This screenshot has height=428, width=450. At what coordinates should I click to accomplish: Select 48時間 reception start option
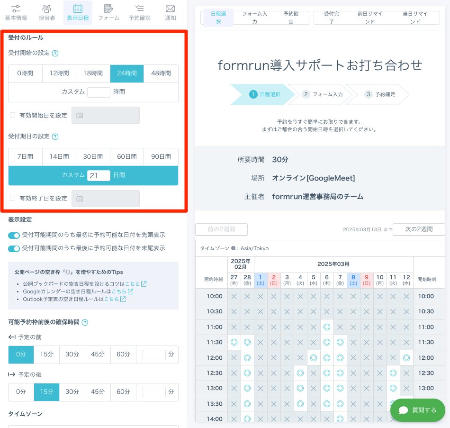click(161, 73)
